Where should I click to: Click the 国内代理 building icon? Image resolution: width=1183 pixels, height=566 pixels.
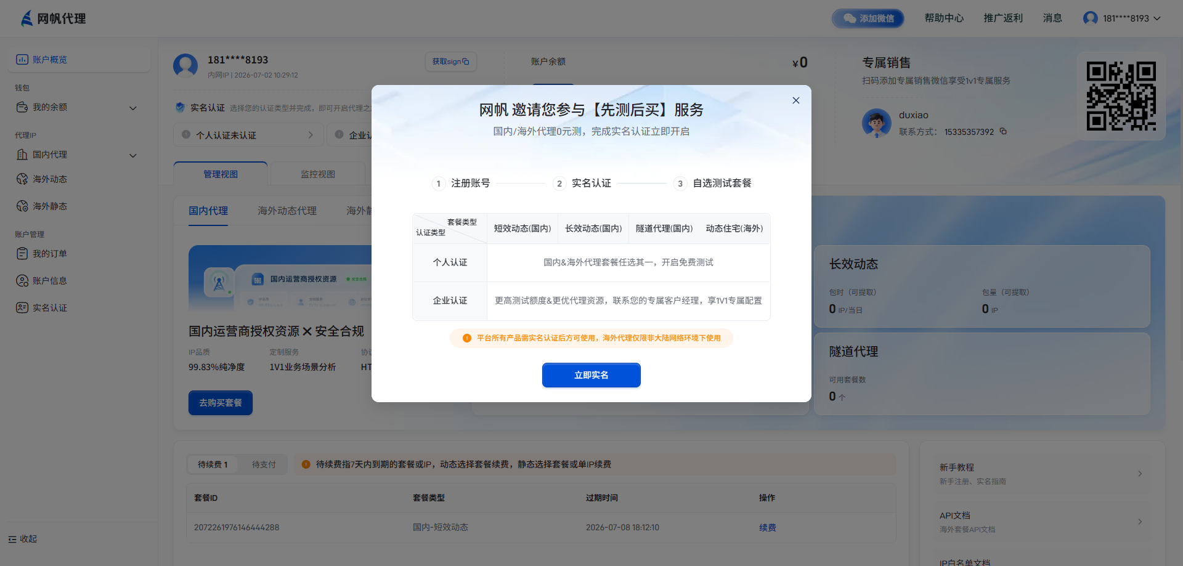[x=22, y=155]
